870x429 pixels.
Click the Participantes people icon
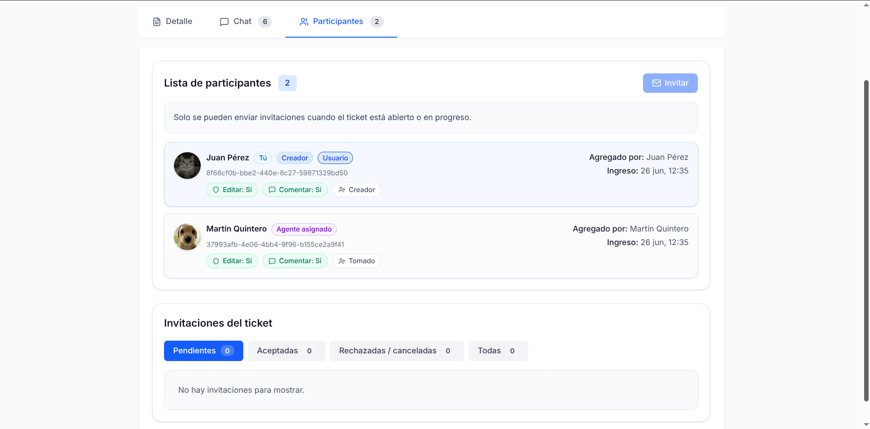[x=304, y=22]
